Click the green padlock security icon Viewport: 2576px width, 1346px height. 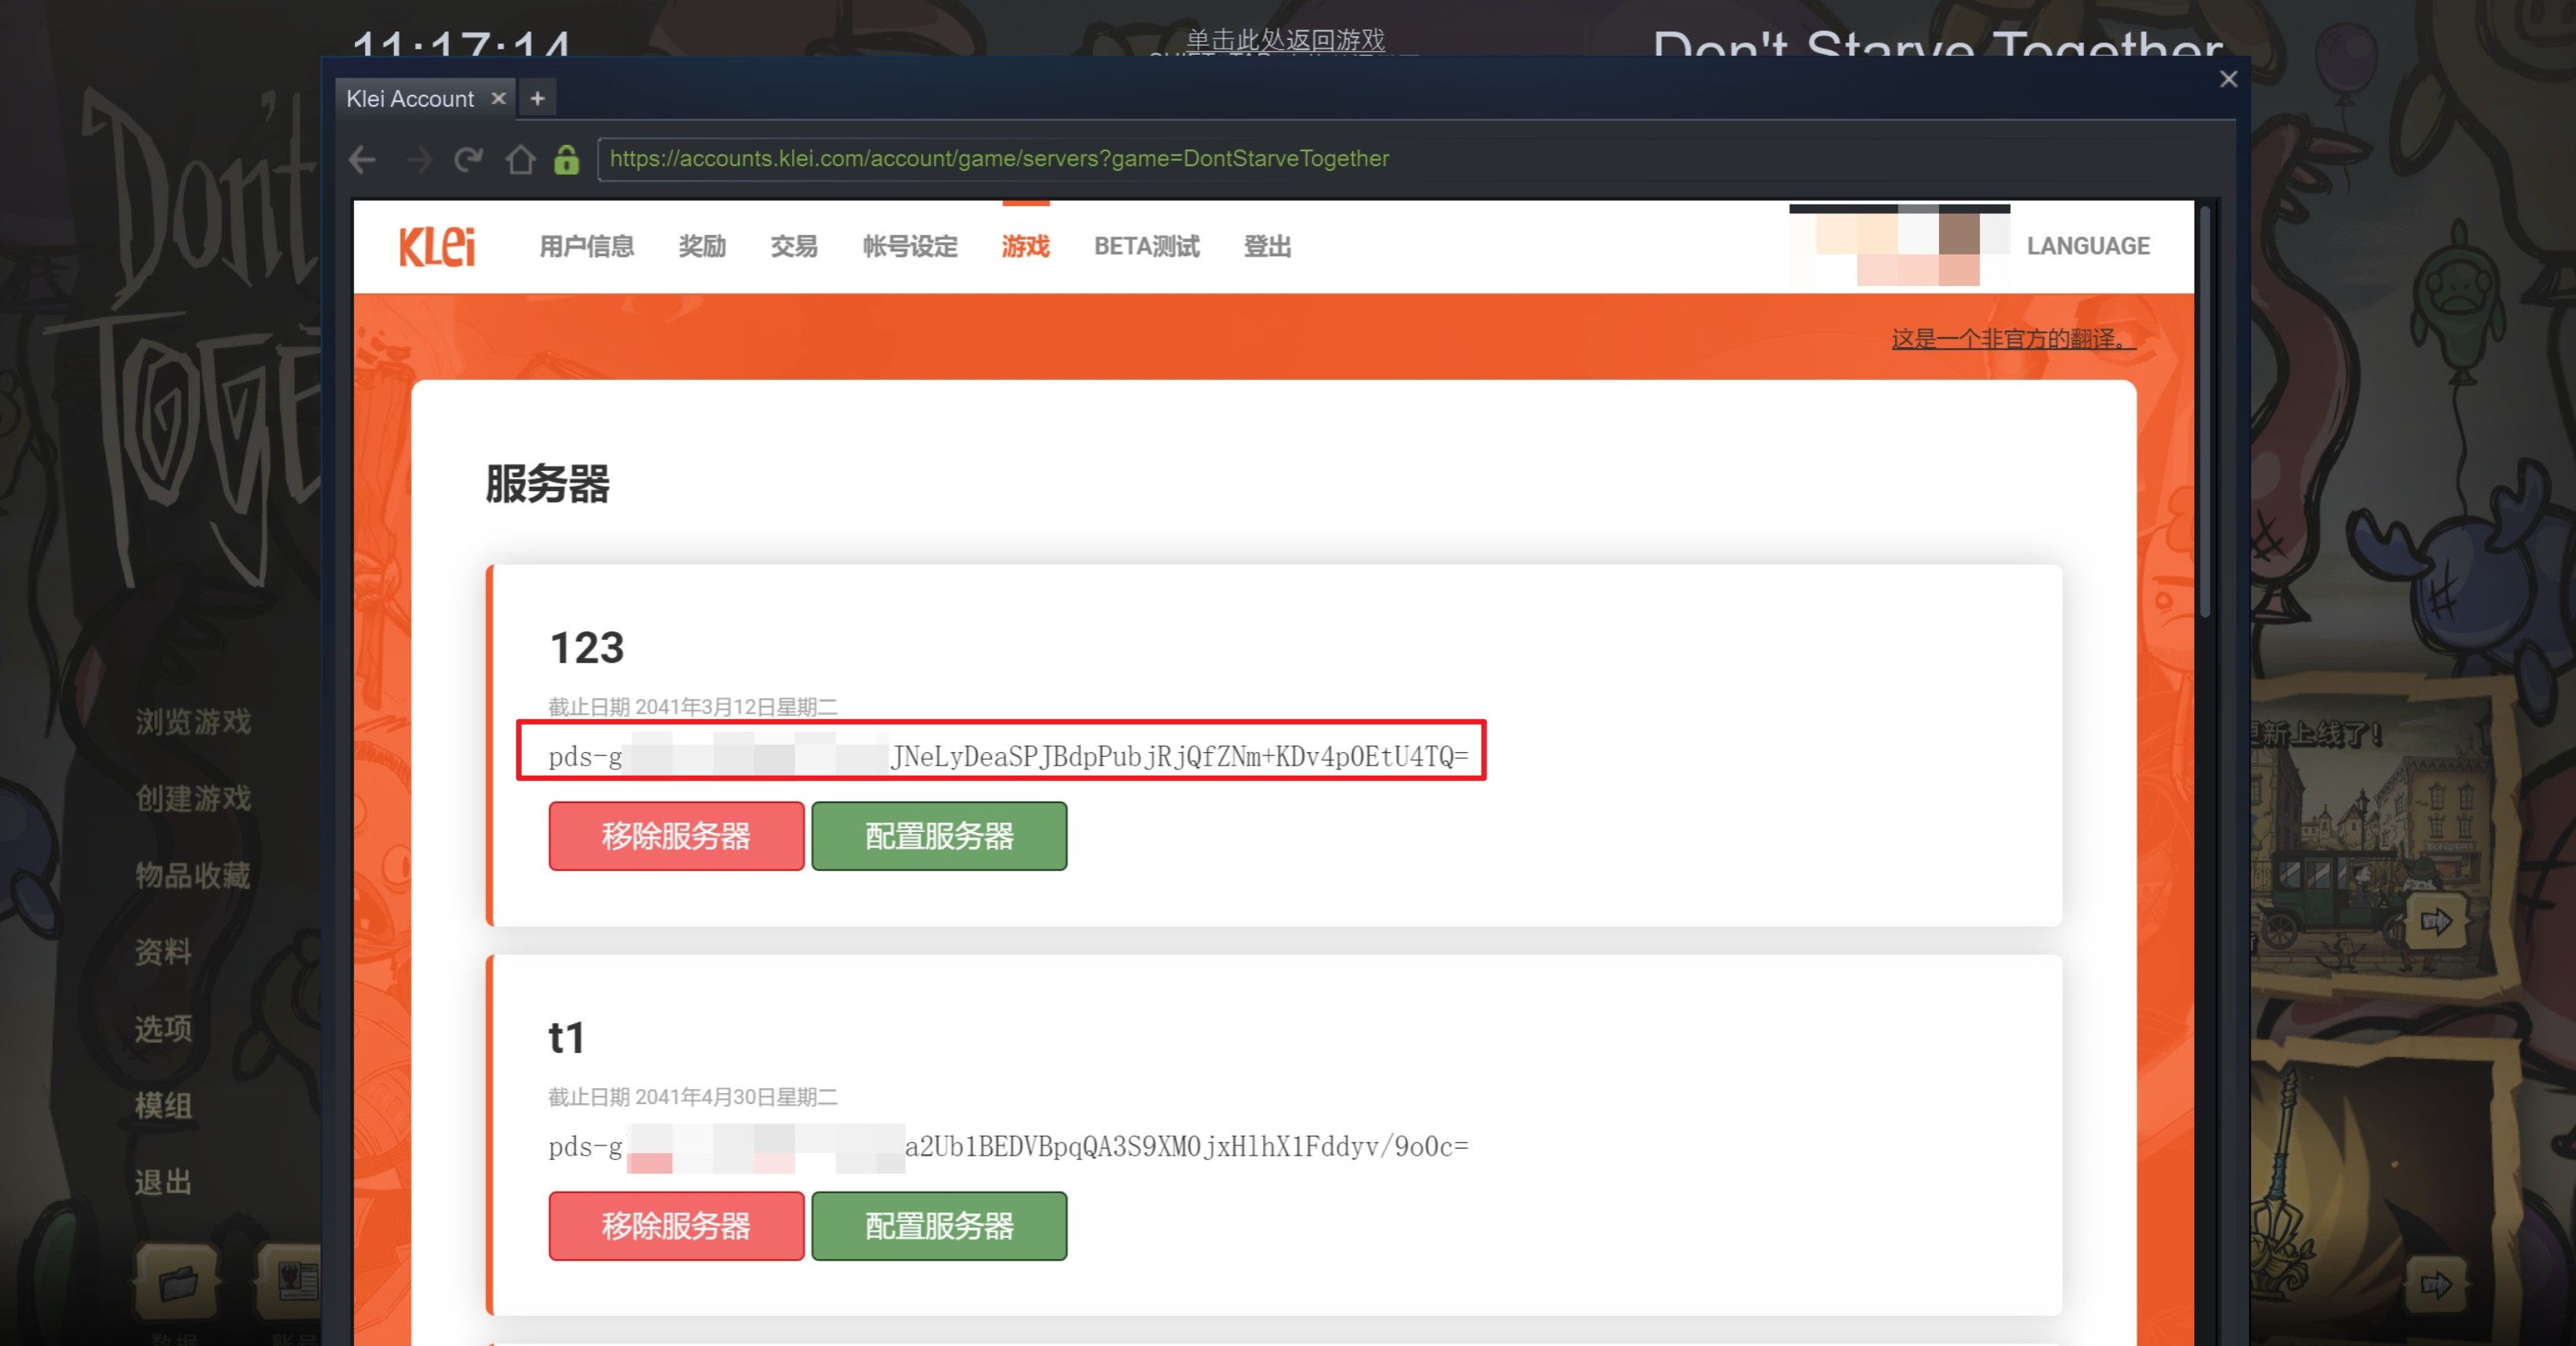(x=566, y=159)
